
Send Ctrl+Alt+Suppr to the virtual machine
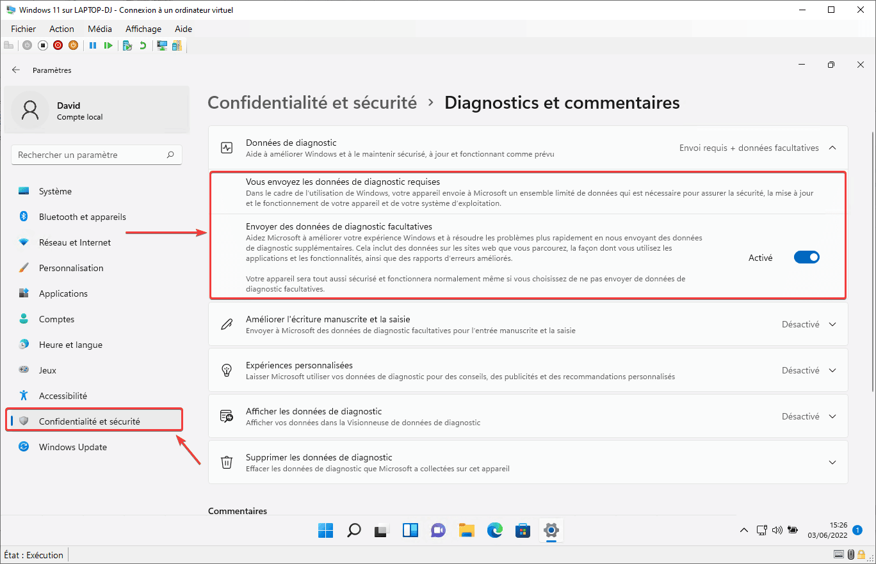point(9,45)
